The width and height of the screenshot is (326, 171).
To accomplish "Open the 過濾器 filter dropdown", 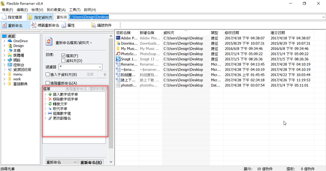I will [x=100, y=67].
